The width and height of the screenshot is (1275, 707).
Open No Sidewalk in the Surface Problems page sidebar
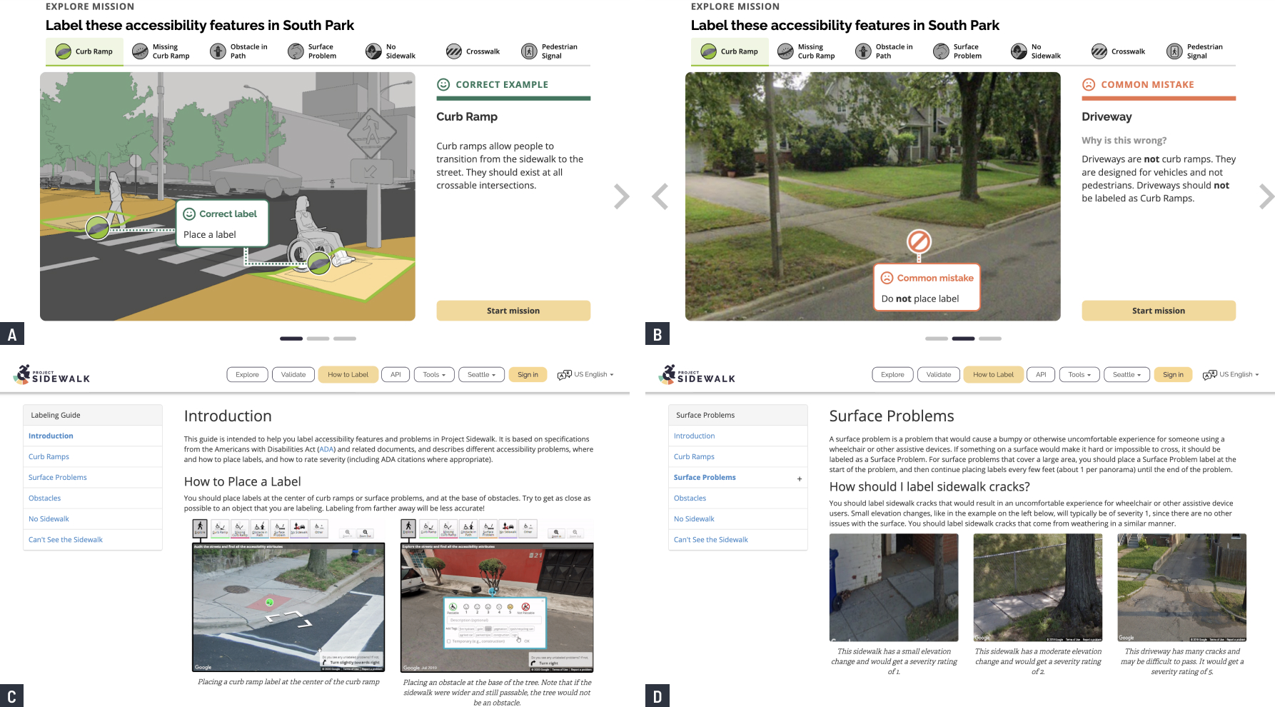coord(738,519)
